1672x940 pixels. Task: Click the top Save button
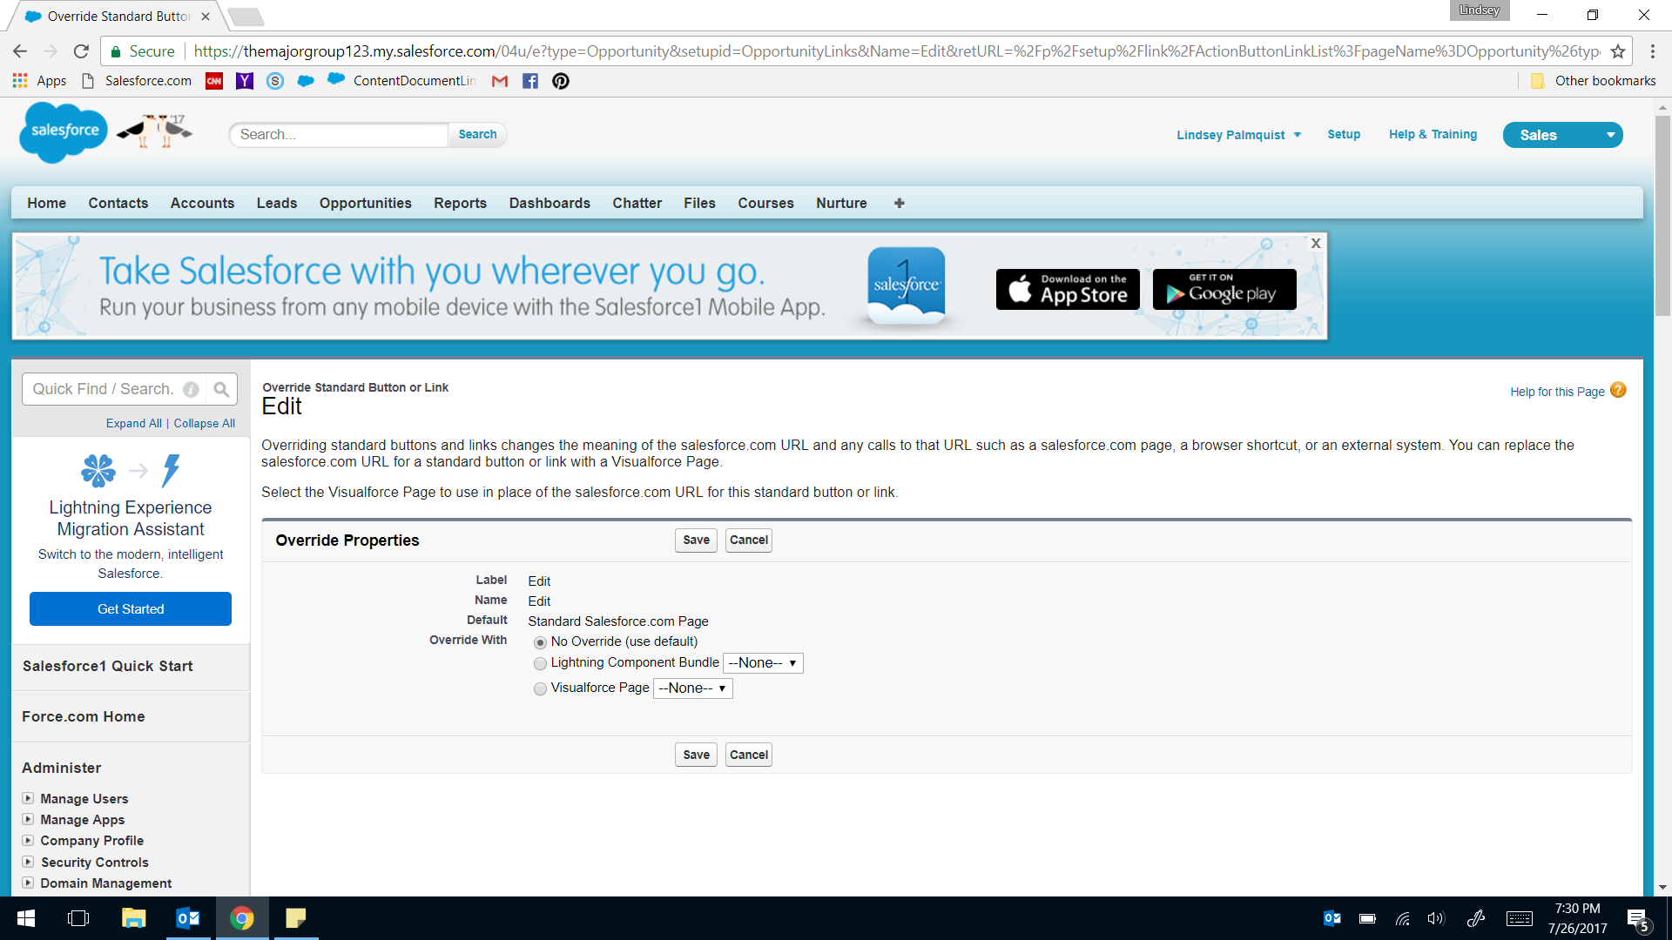696,540
